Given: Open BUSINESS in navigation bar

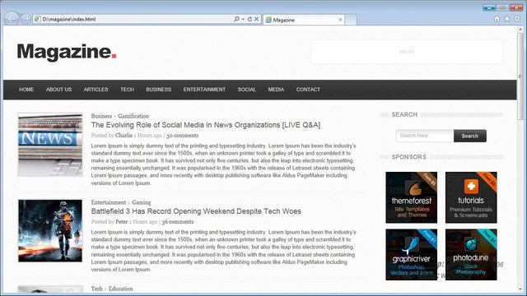Looking at the screenshot, I should pos(159,90).
